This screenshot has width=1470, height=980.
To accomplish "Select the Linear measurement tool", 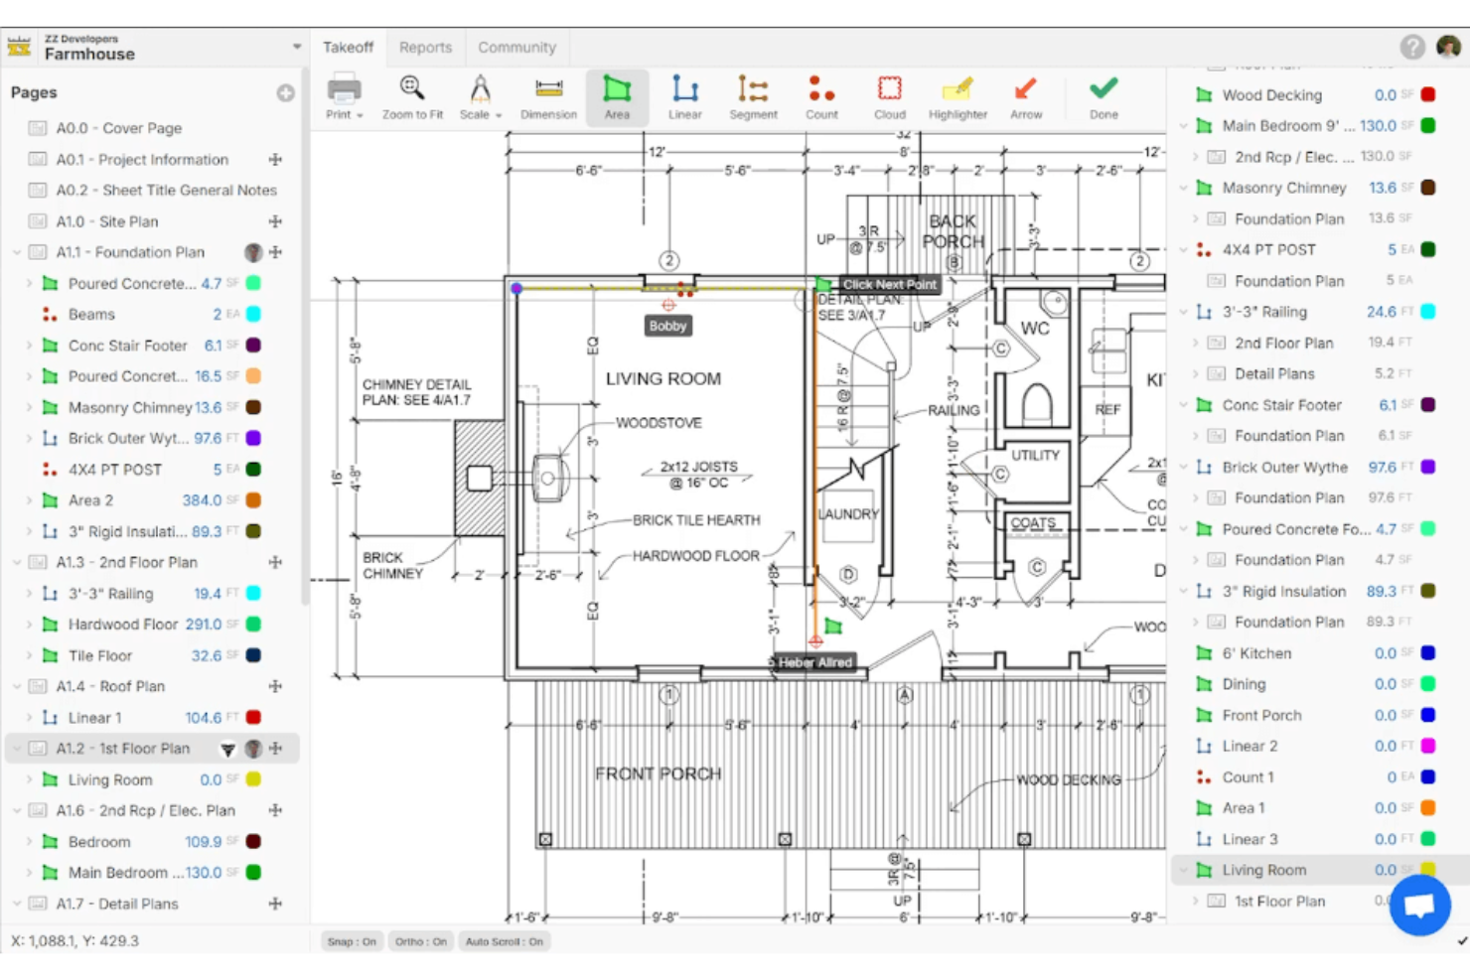I will point(684,96).
